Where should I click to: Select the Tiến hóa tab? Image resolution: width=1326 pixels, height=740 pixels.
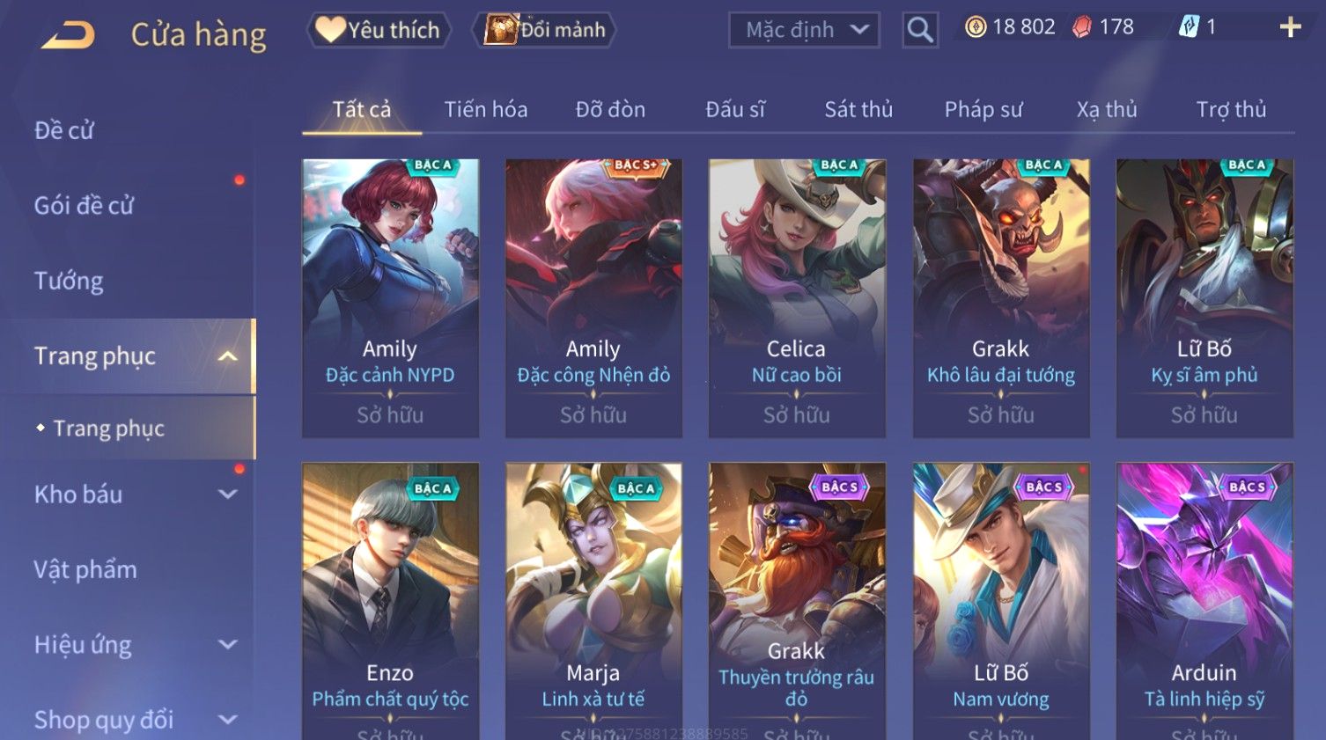pyautogui.click(x=486, y=109)
